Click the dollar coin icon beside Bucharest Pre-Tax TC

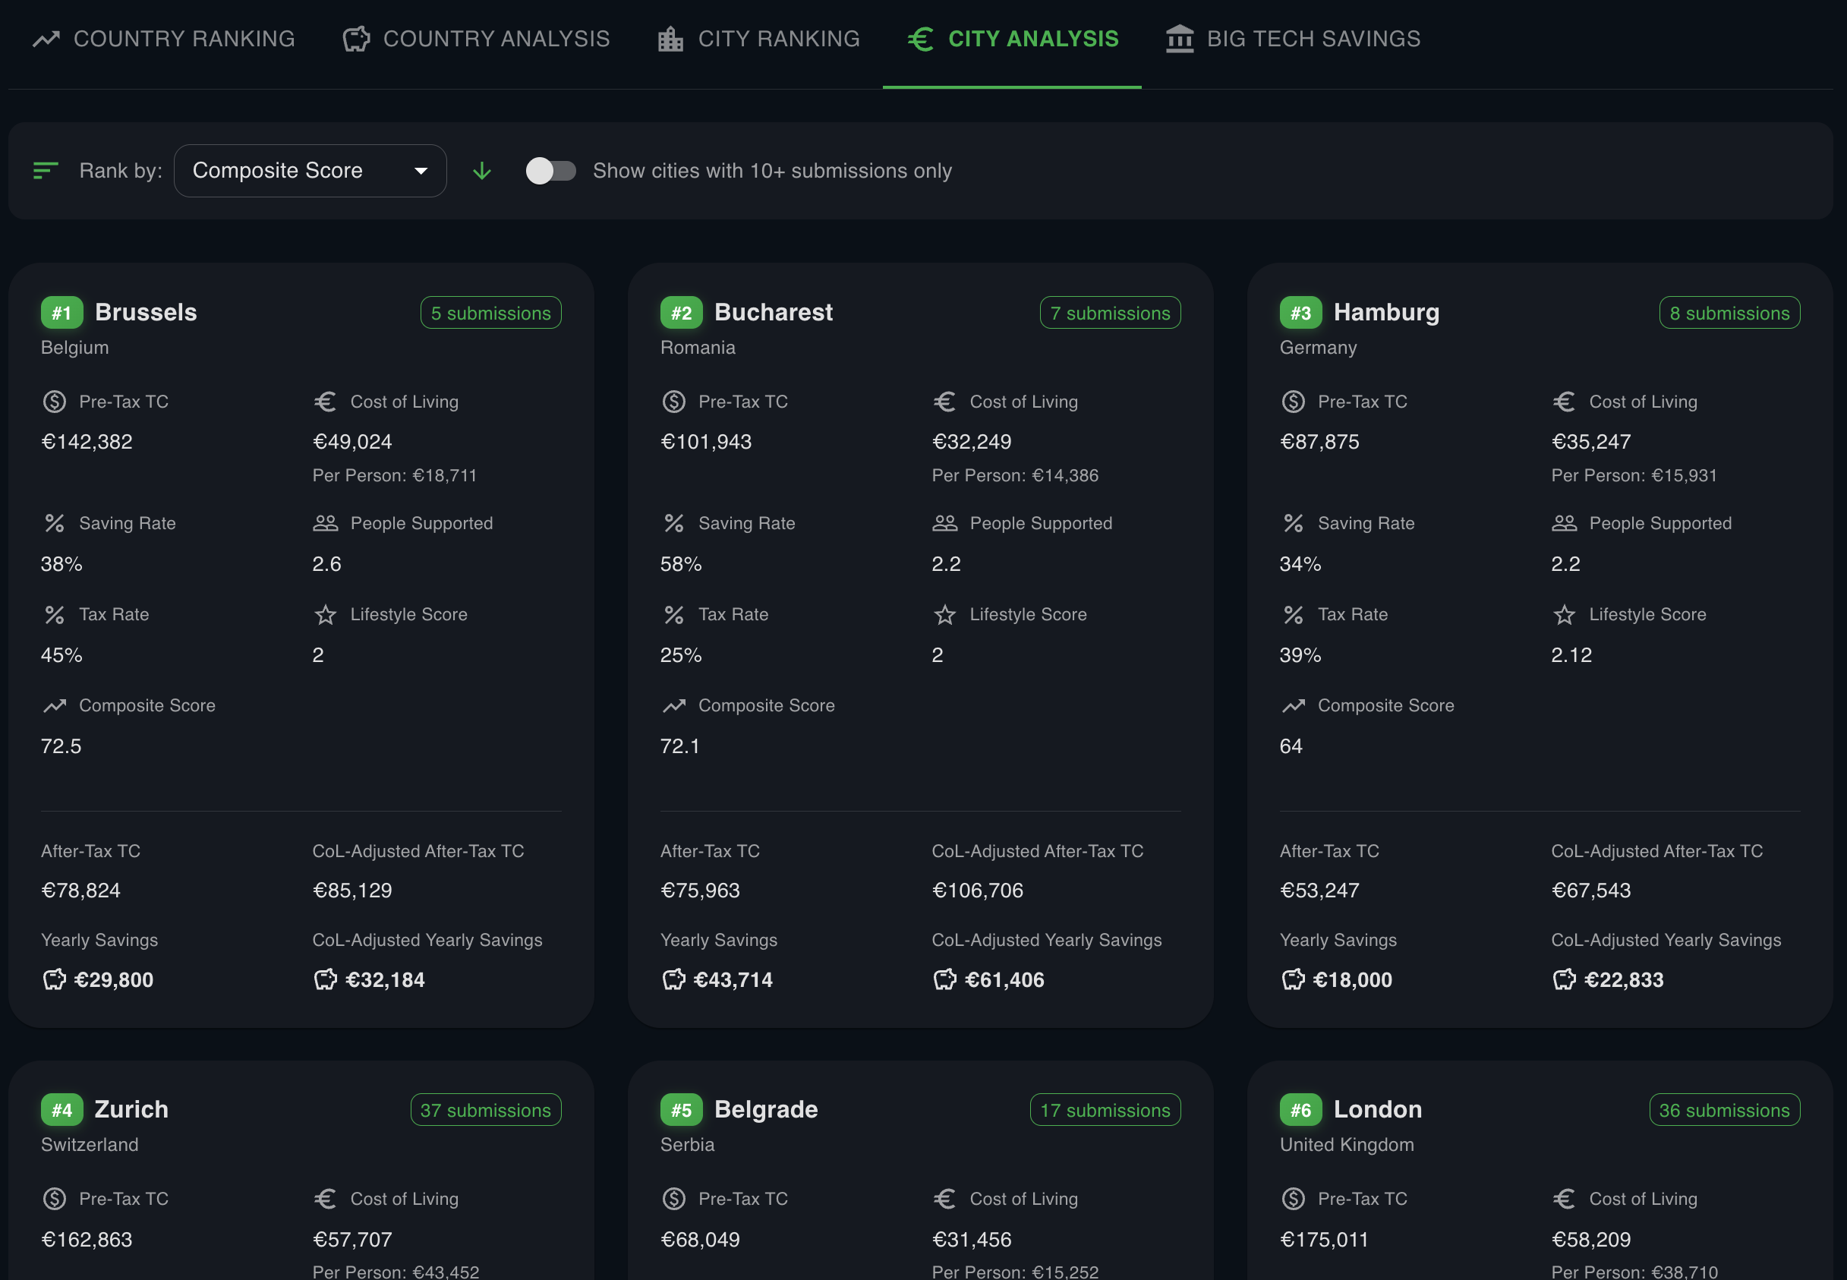(x=673, y=402)
